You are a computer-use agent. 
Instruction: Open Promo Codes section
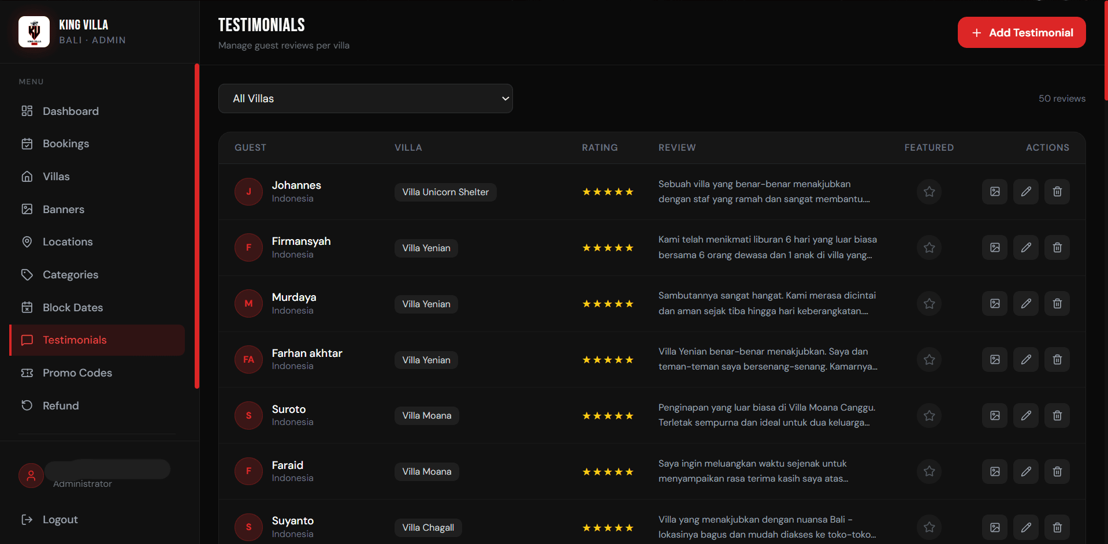97,373
